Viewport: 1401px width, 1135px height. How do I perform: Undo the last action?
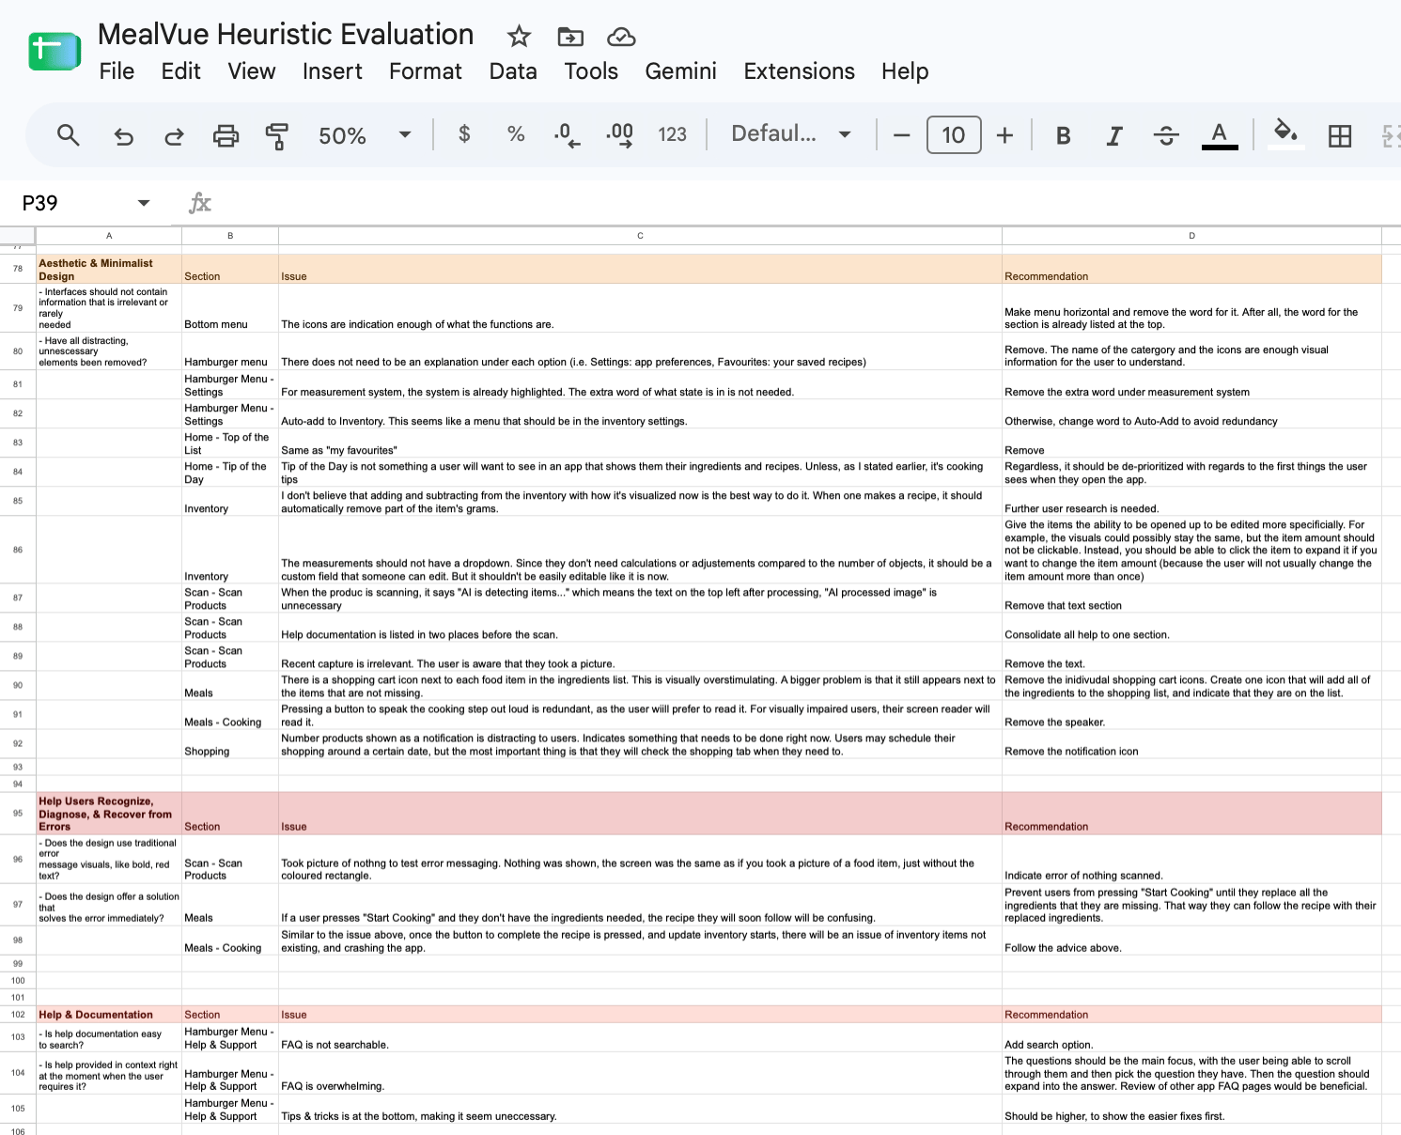(x=123, y=135)
